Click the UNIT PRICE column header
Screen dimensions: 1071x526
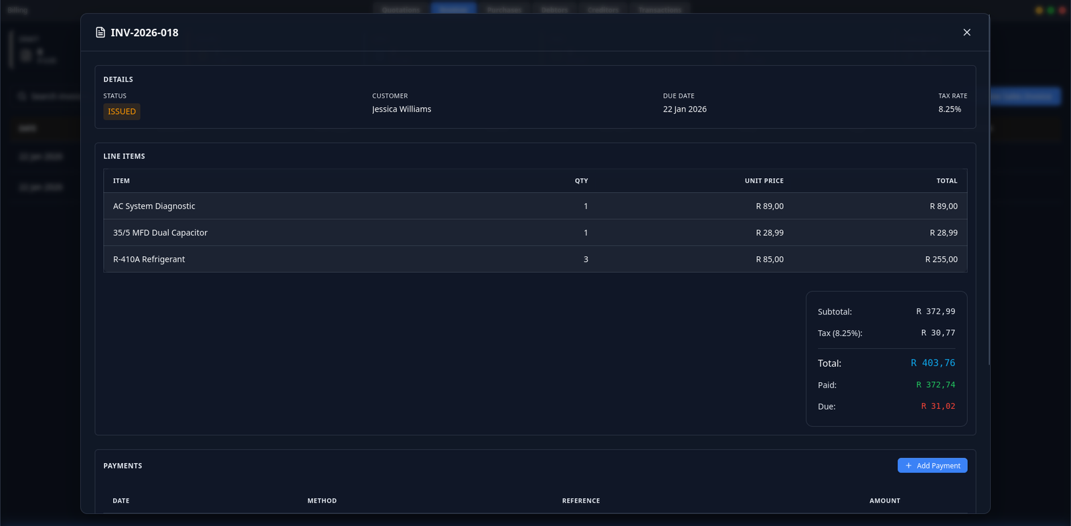[x=764, y=181]
